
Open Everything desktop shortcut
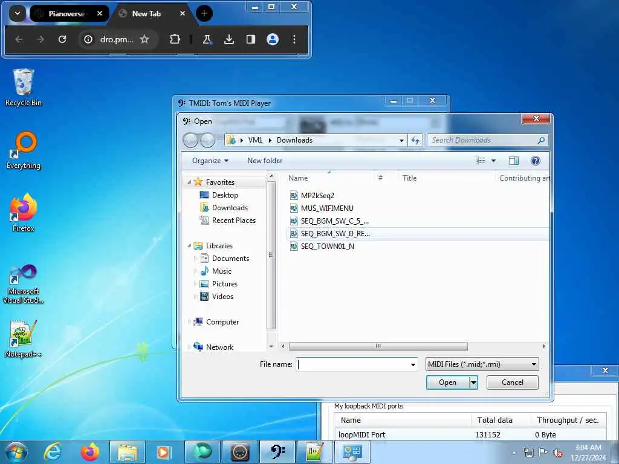click(24, 150)
